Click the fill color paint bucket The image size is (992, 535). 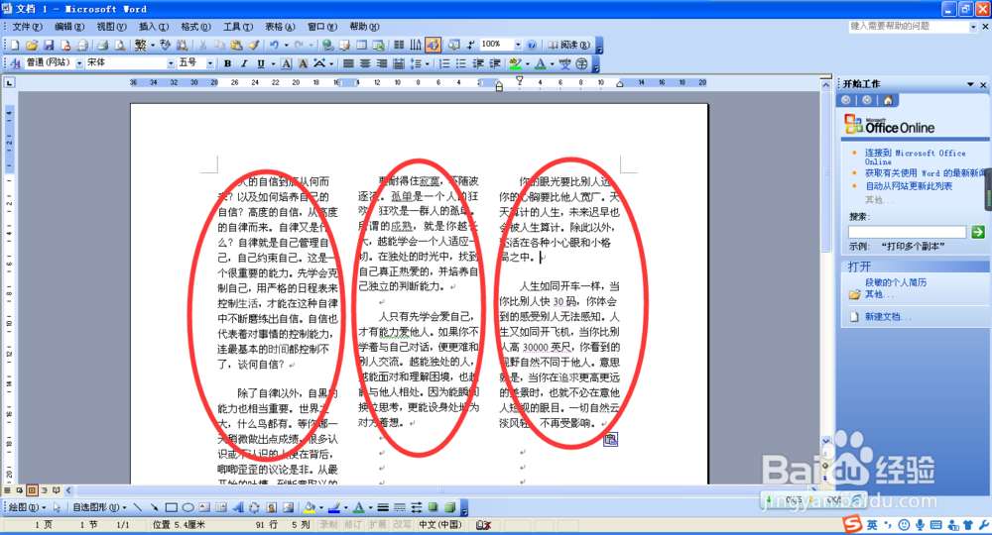pyautogui.click(x=310, y=507)
